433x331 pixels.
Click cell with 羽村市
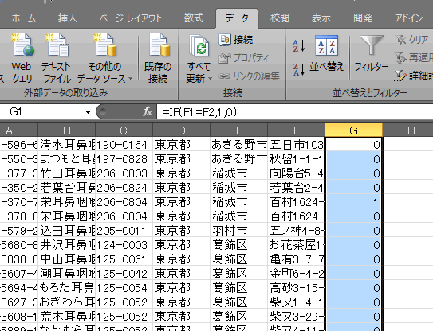239,231
